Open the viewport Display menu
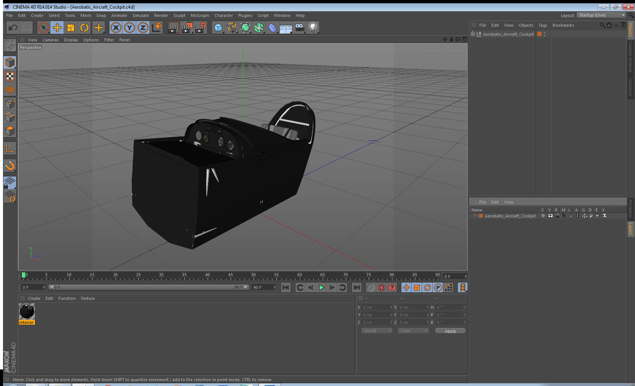 pos(71,40)
